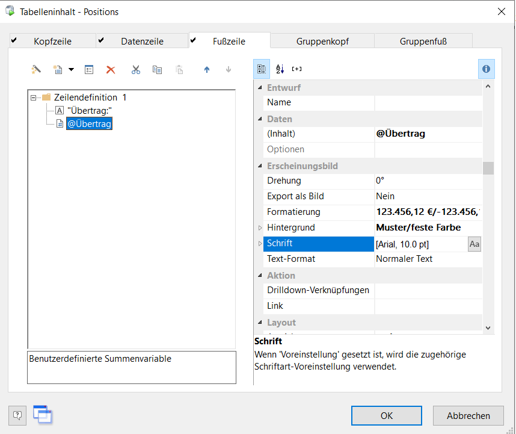
Task: Toggle the Fußzeile checkmark
Action: 193,40
